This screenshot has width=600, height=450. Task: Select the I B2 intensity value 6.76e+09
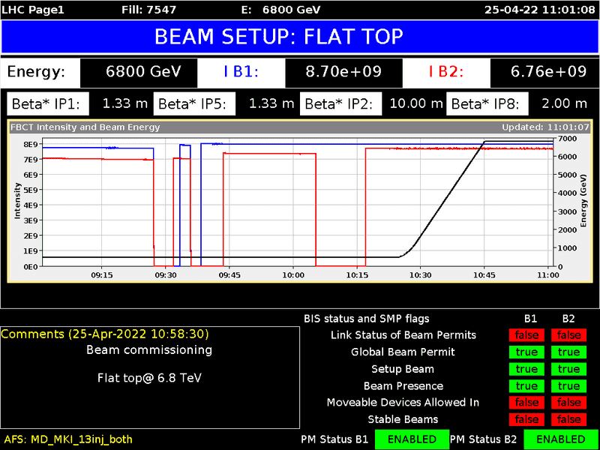pyautogui.click(x=548, y=72)
